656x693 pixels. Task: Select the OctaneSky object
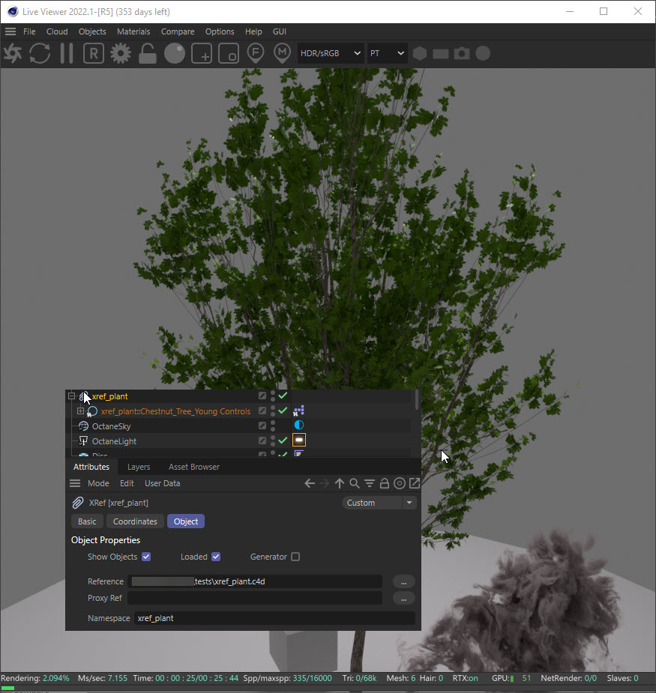[111, 426]
